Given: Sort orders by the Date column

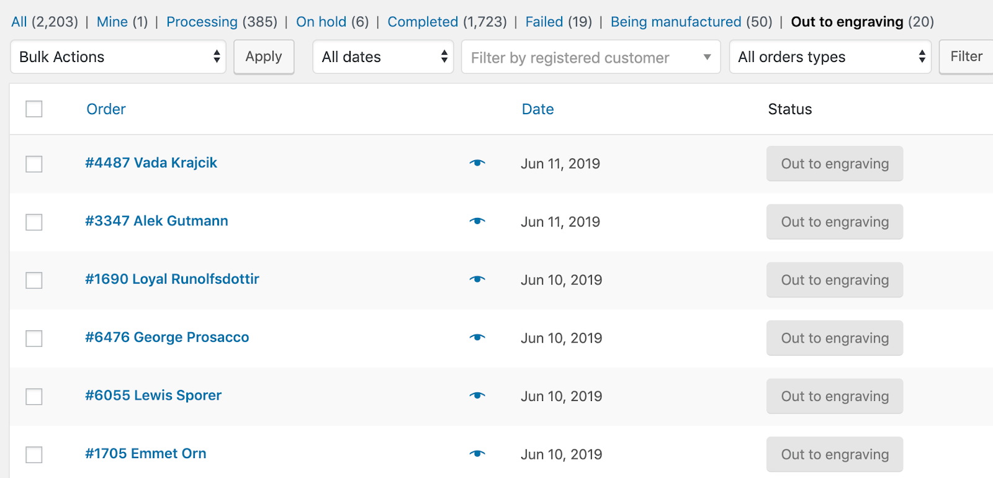Looking at the screenshot, I should point(537,109).
